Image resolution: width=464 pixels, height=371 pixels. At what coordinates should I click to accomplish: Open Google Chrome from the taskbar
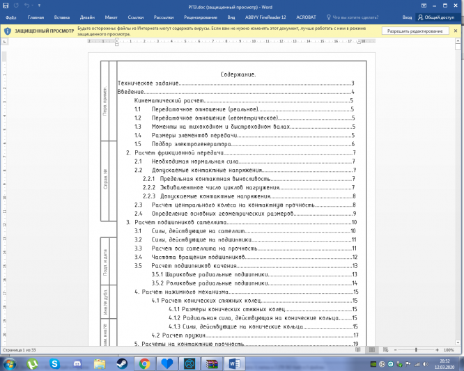144,364
